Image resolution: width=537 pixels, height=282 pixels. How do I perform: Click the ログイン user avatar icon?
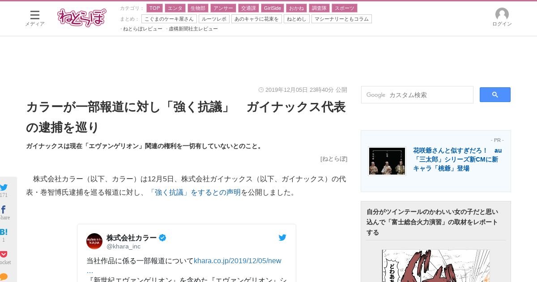click(x=502, y=14)
